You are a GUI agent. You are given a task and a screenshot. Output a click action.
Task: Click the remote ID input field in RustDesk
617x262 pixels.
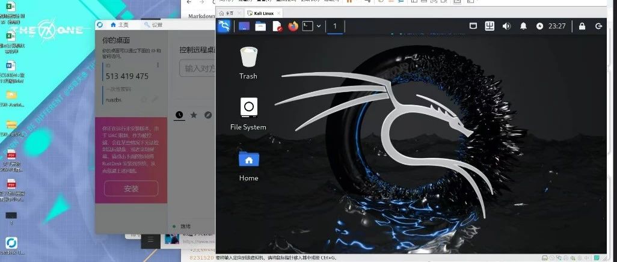tap(197, 69)
